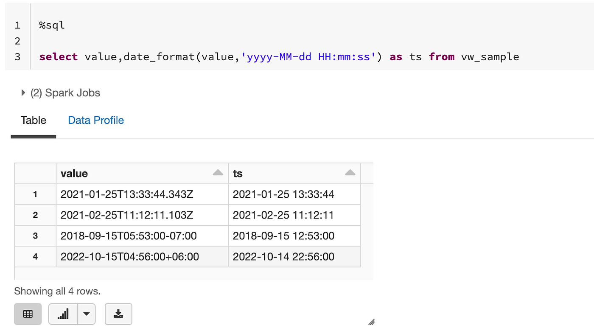Select the Table tab

[x=33, y=120]
